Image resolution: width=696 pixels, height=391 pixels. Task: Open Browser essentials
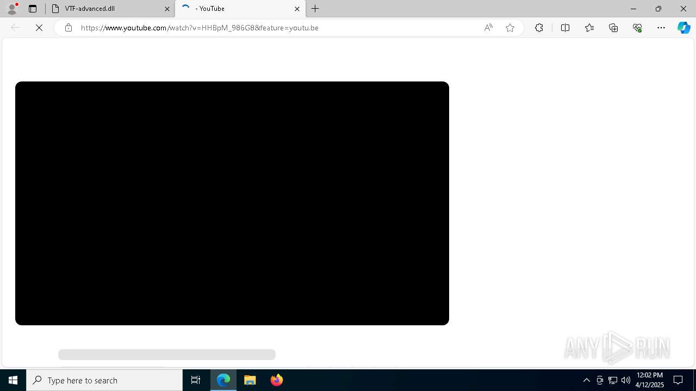click(x=637, y=28)
